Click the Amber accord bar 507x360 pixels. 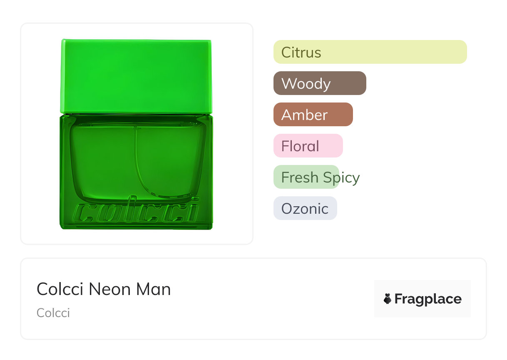tap(313, 115)
